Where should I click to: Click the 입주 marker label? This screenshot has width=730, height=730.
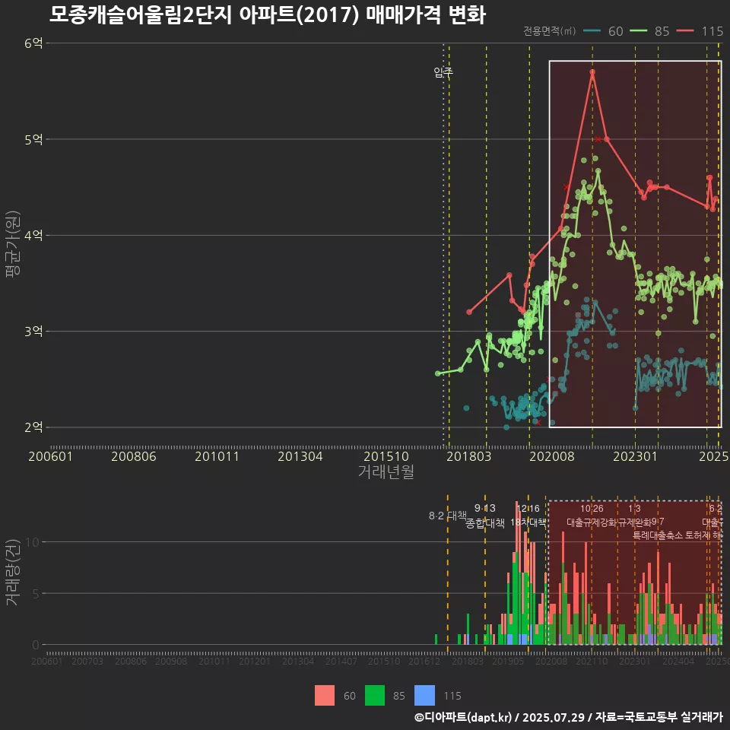(x=443, y=72)
